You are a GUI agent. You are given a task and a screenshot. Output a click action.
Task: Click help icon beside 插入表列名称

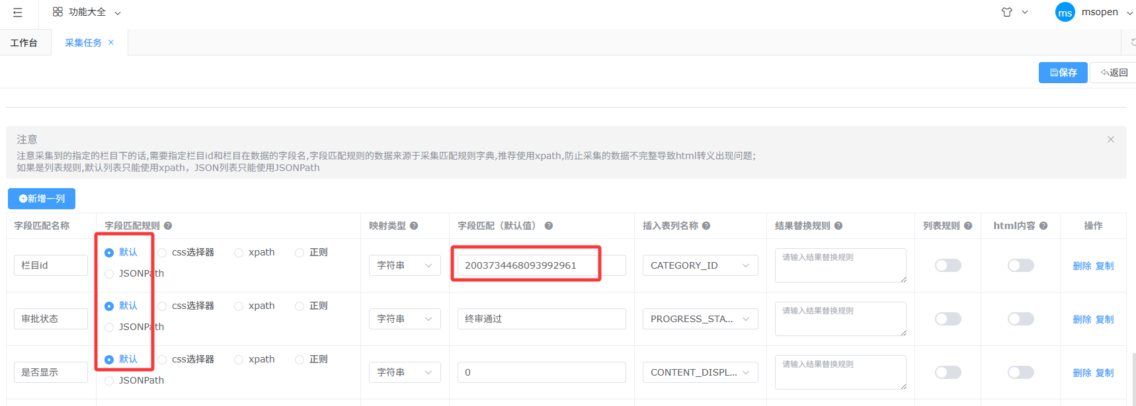(x=706, y=226)
